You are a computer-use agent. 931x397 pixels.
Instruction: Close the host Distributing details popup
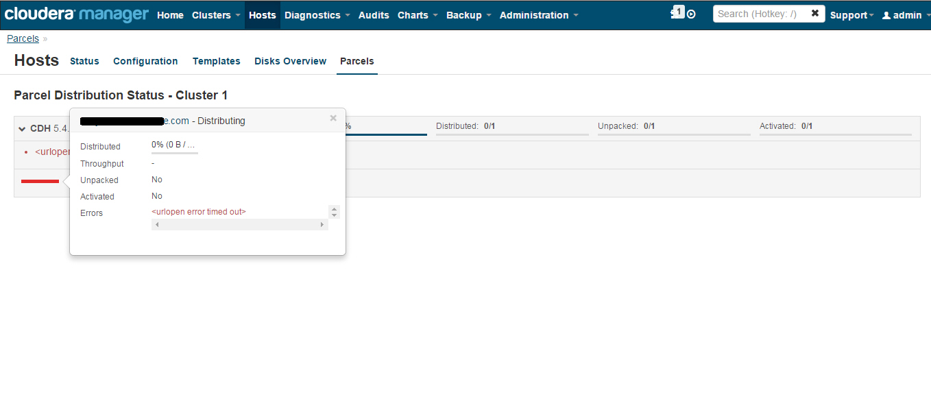(x=333, y=118)
